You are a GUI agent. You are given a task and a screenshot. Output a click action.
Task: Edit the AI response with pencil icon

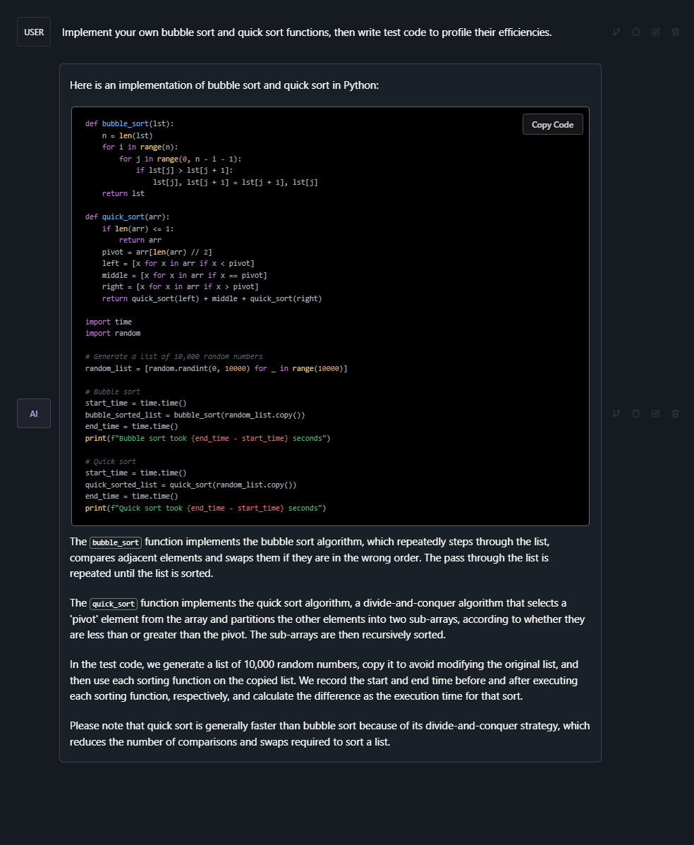pos(656,413)
